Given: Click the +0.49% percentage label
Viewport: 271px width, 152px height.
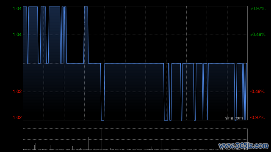Looking at the screenshot, I should click(257, 35).
